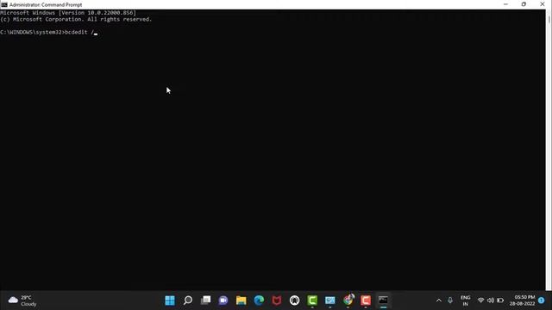Click the microphone tray icon
The width and height of the screenshot is (552, 310).
pyautogui.click(x=450, y=301)
